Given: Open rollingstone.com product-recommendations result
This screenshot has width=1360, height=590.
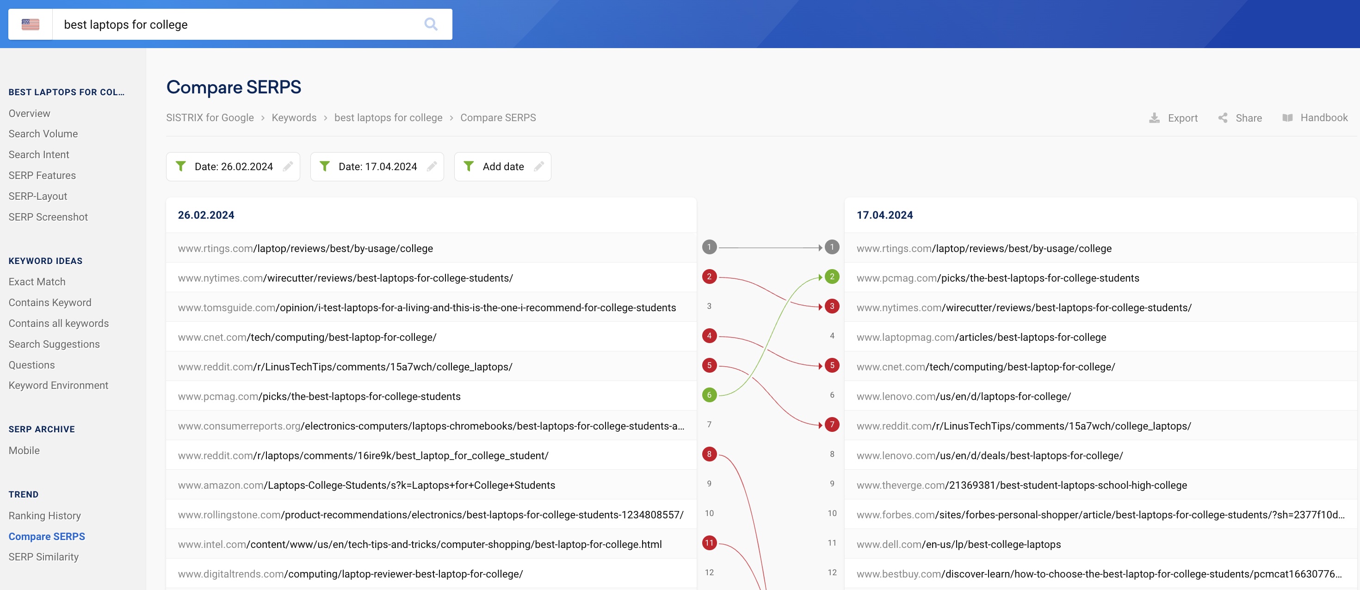Looking at the screenshot, I should 431,515.
